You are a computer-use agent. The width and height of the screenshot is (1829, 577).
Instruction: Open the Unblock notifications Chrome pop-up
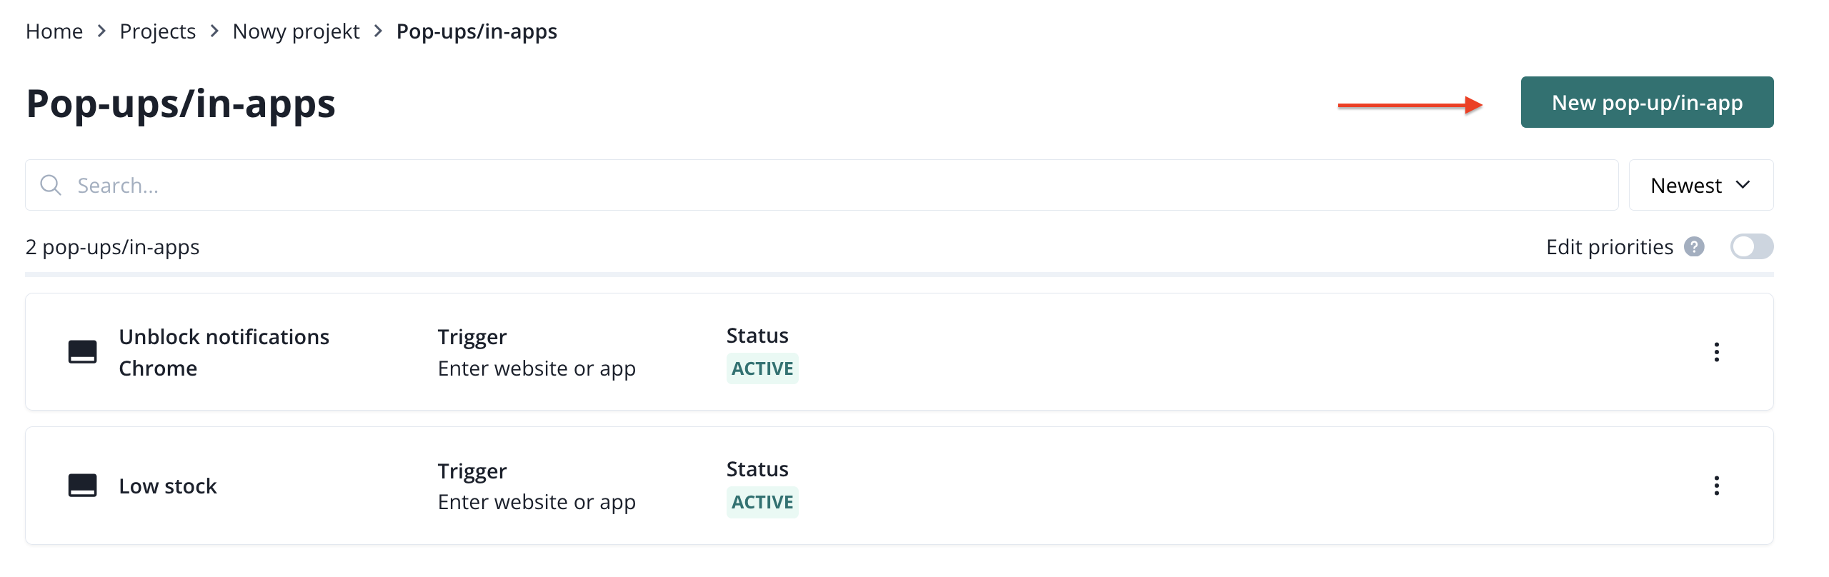click(224, 352)
